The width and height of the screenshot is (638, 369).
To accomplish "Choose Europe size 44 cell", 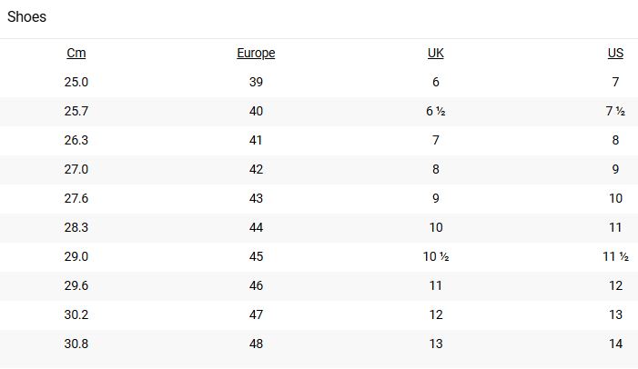I will pos(256,227).
